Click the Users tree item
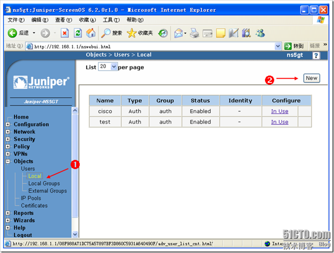The image size is (334, 253). pyautogui.click(x=28, y=169)
